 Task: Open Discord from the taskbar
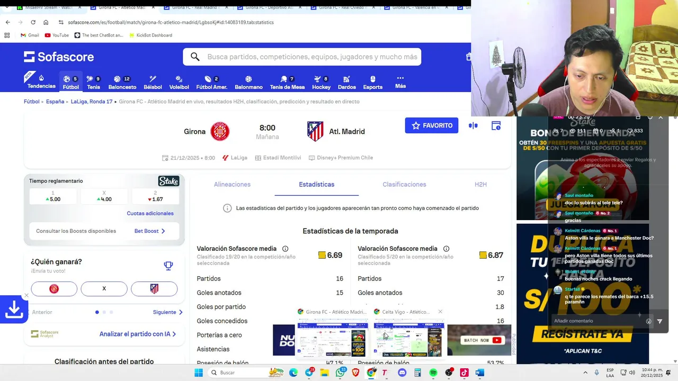click(x=402, y=373)
